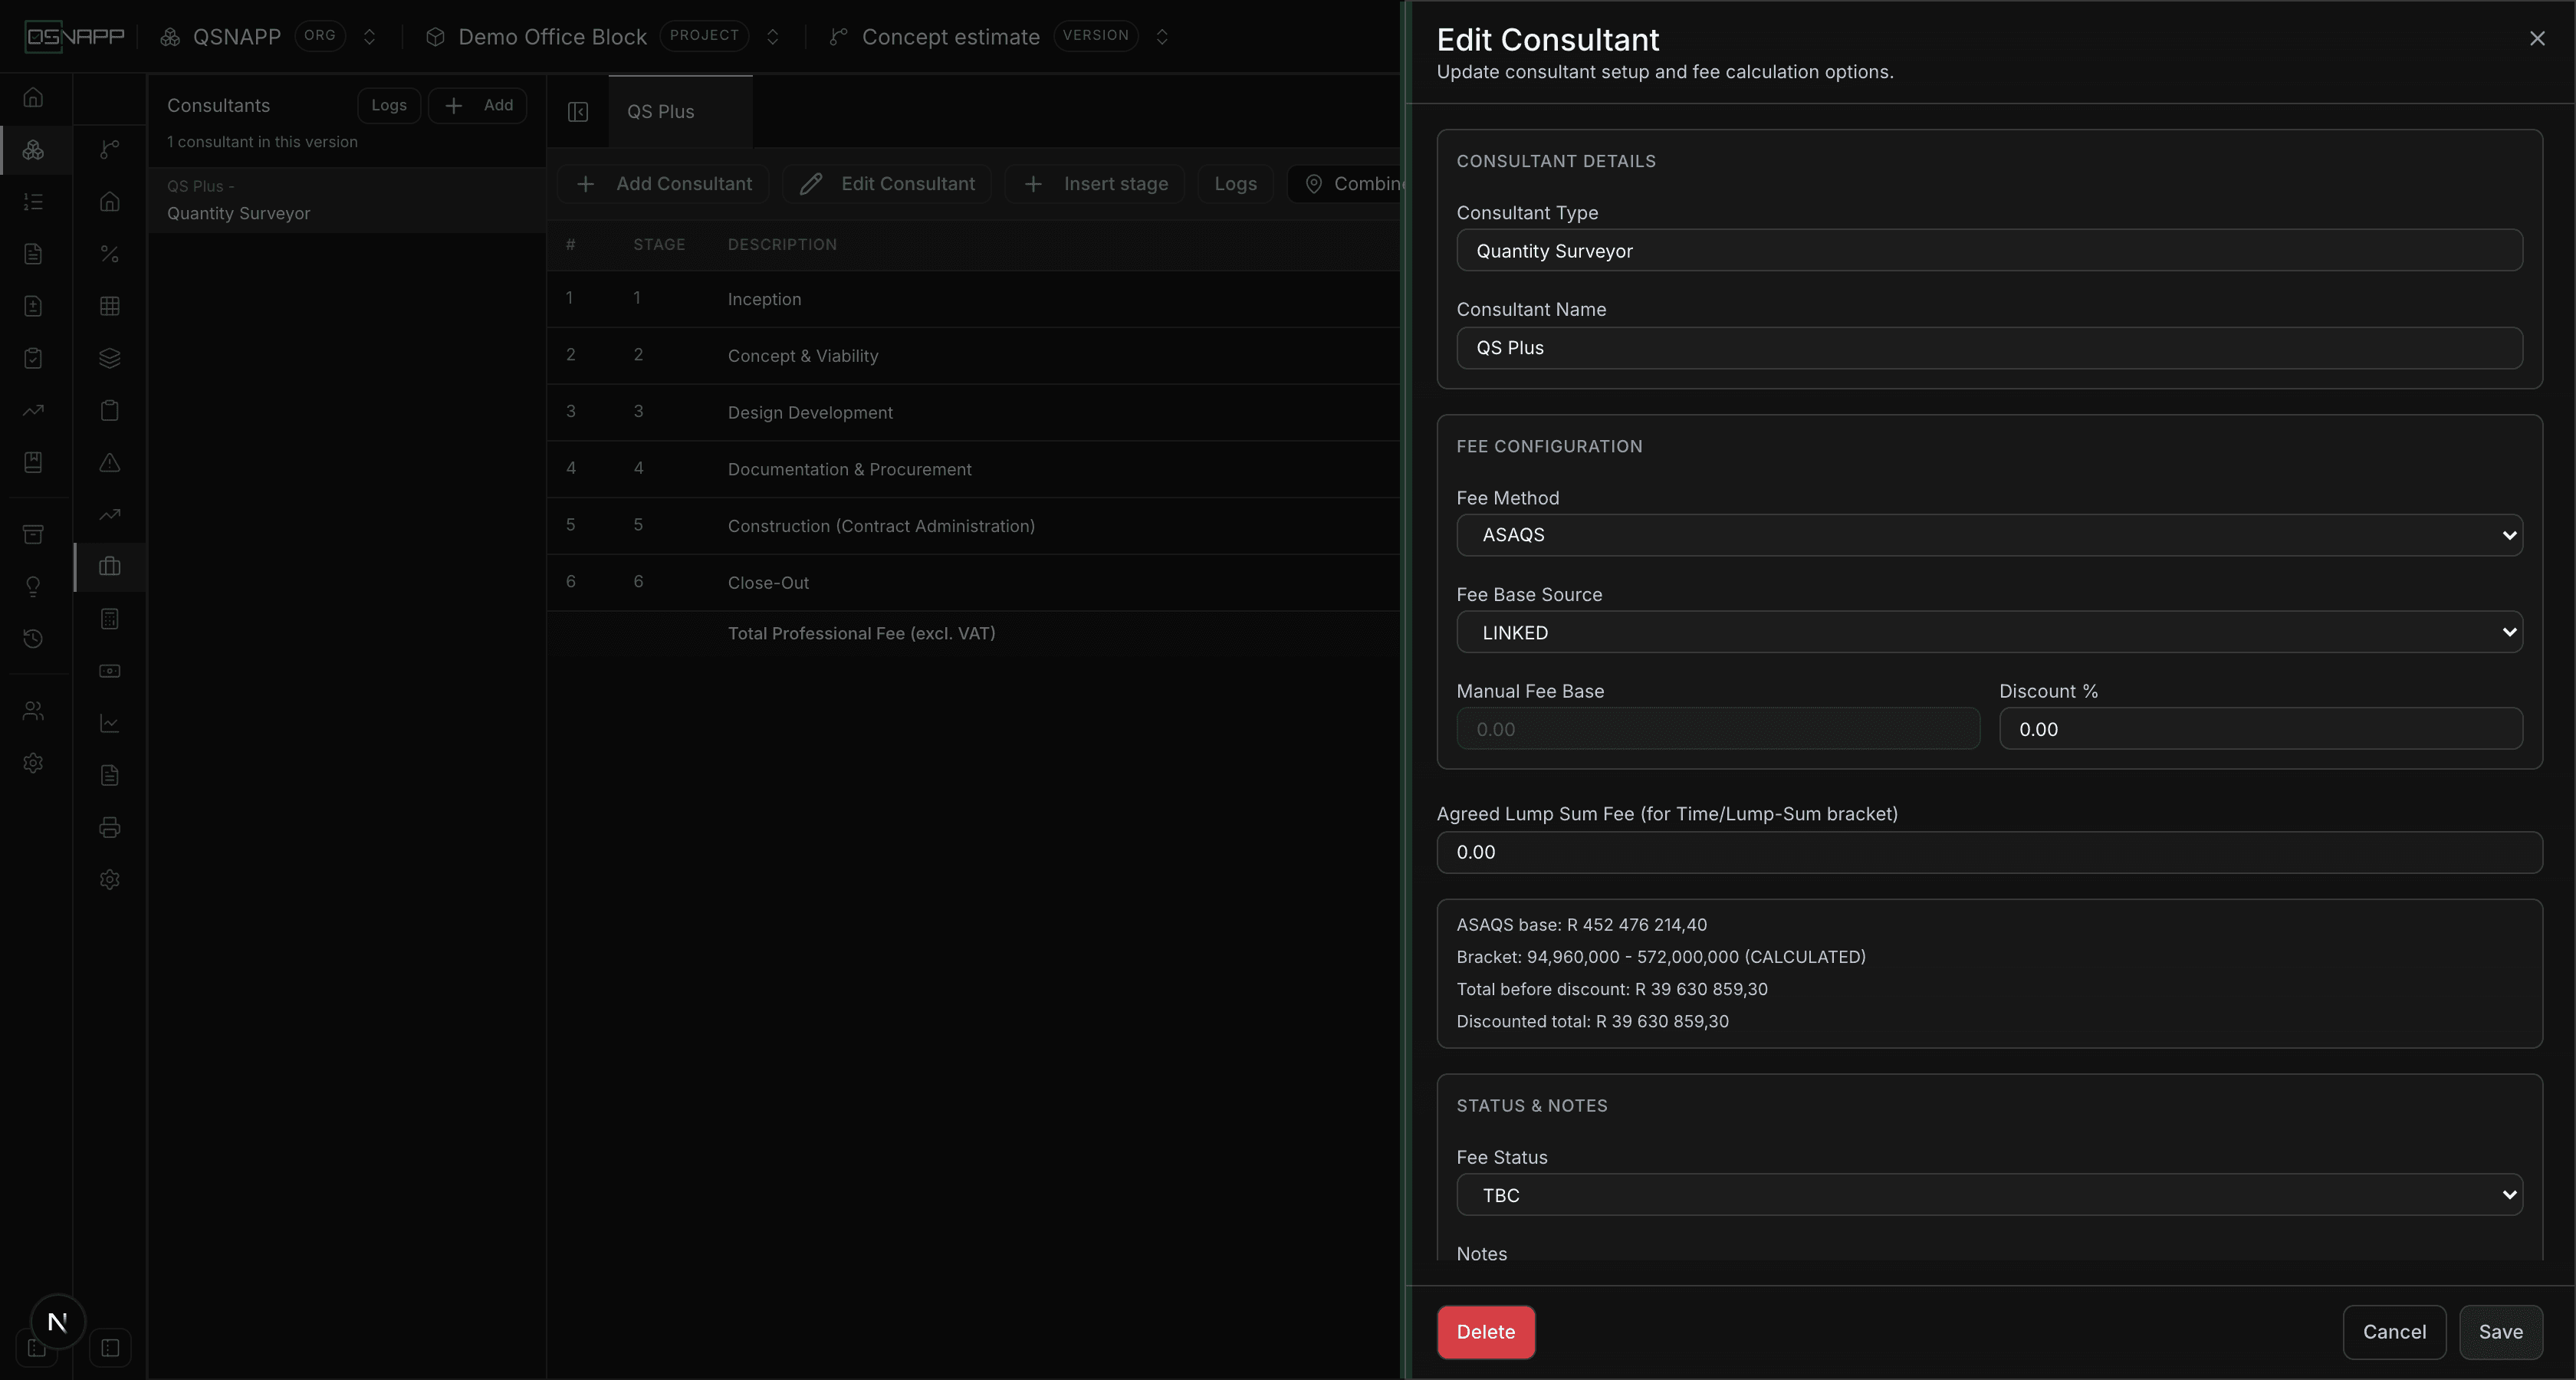Open the home icon in the leftmost sidebar
The height and width of the screenshot is (1380, 2576).
click(x=33, y=97)
